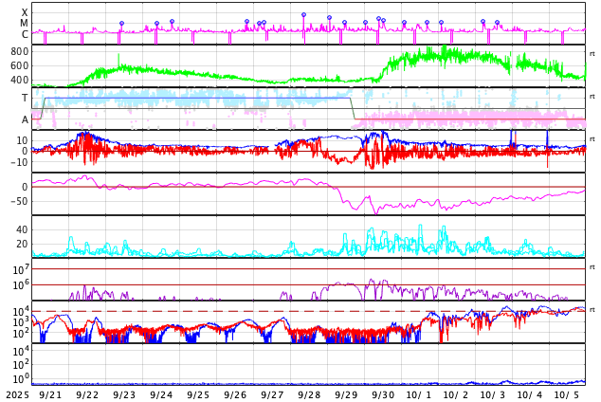Click the 2025 year label
This screenshot has height=402, width=601.
tap(16, 394)
